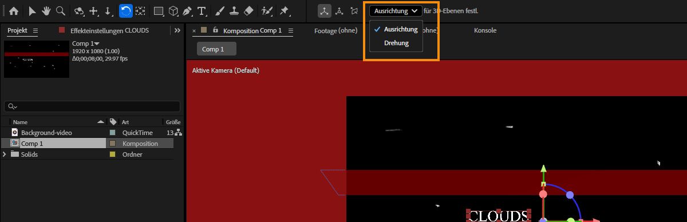Open the Projekt panel hamburger menu

[35, 30]
